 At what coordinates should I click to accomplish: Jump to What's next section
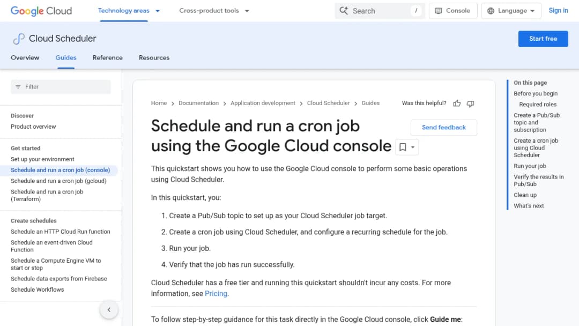[529, 206]
